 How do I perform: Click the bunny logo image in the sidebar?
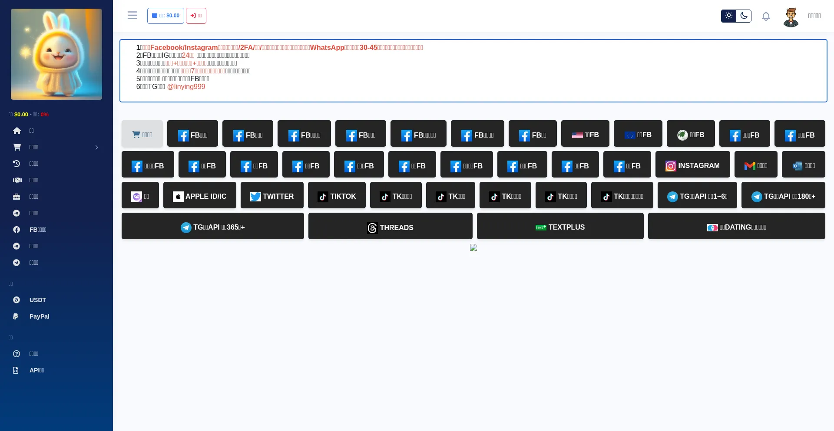click(56, 54)
